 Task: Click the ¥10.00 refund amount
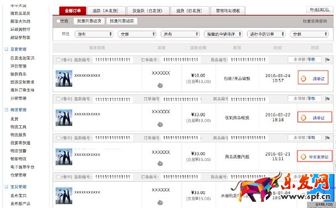click(x=198, y=75)
